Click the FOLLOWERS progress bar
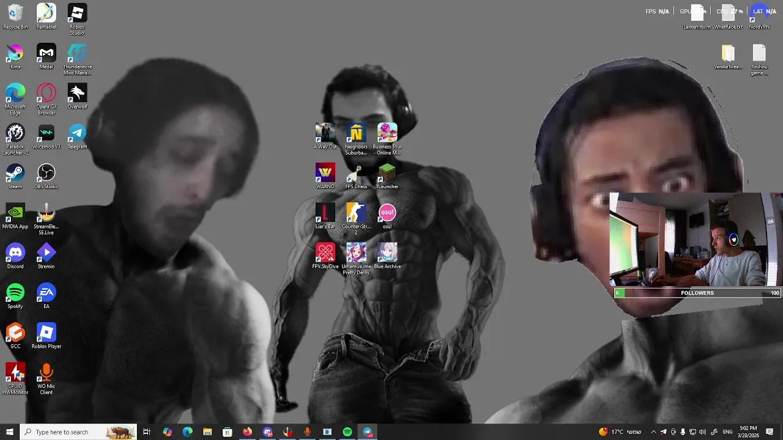Screen dimensions: 783x440 (x=697, y=293)
